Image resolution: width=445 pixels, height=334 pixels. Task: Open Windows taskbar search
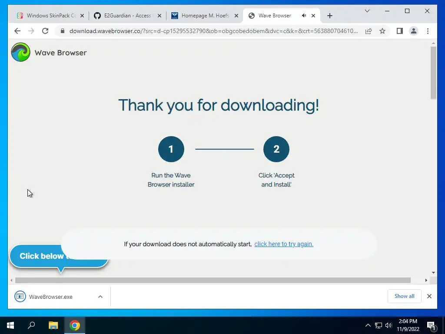31,325
